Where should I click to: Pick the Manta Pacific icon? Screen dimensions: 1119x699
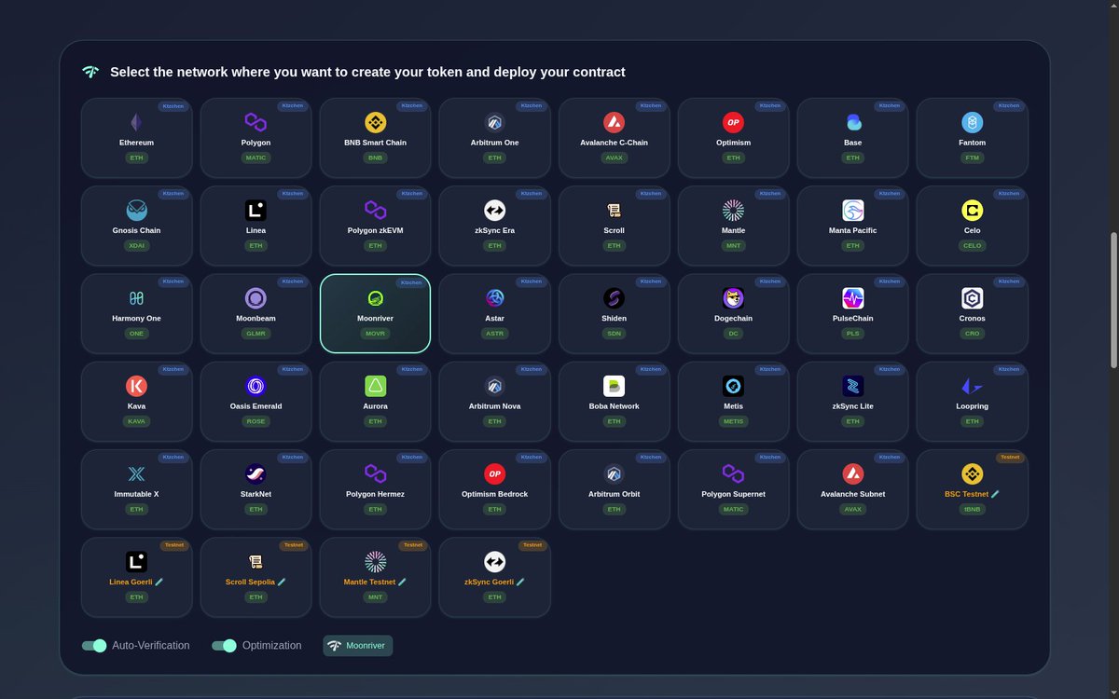[852, 210]
